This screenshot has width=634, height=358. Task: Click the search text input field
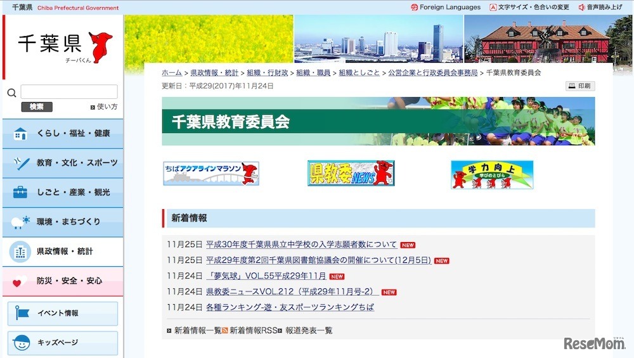[69, 92]
